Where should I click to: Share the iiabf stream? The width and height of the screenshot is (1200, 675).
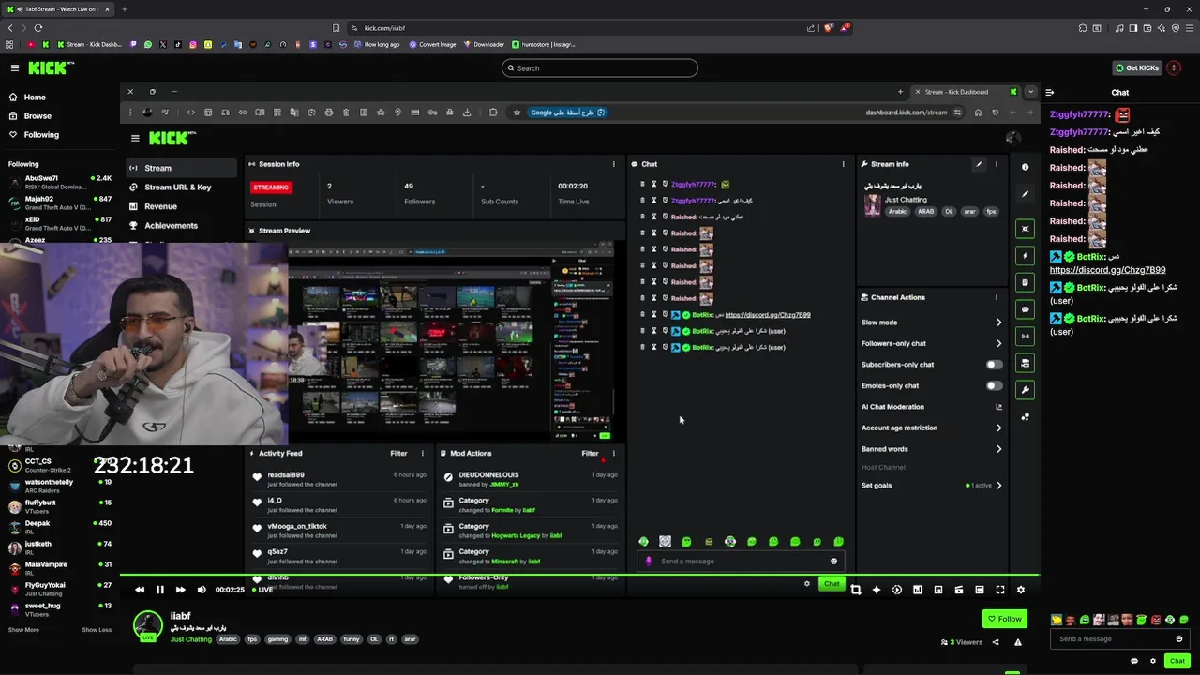click(x=996, y=642)
